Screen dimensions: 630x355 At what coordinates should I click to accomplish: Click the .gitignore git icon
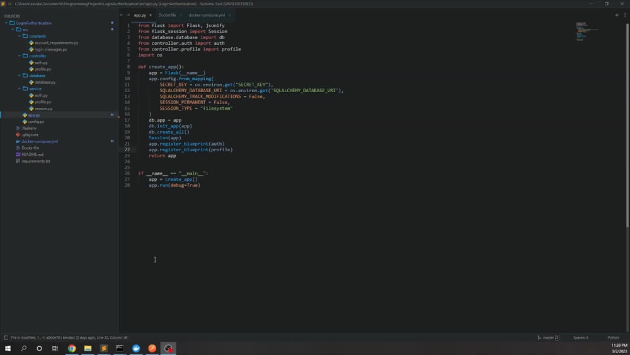click(x=18, y=135)
